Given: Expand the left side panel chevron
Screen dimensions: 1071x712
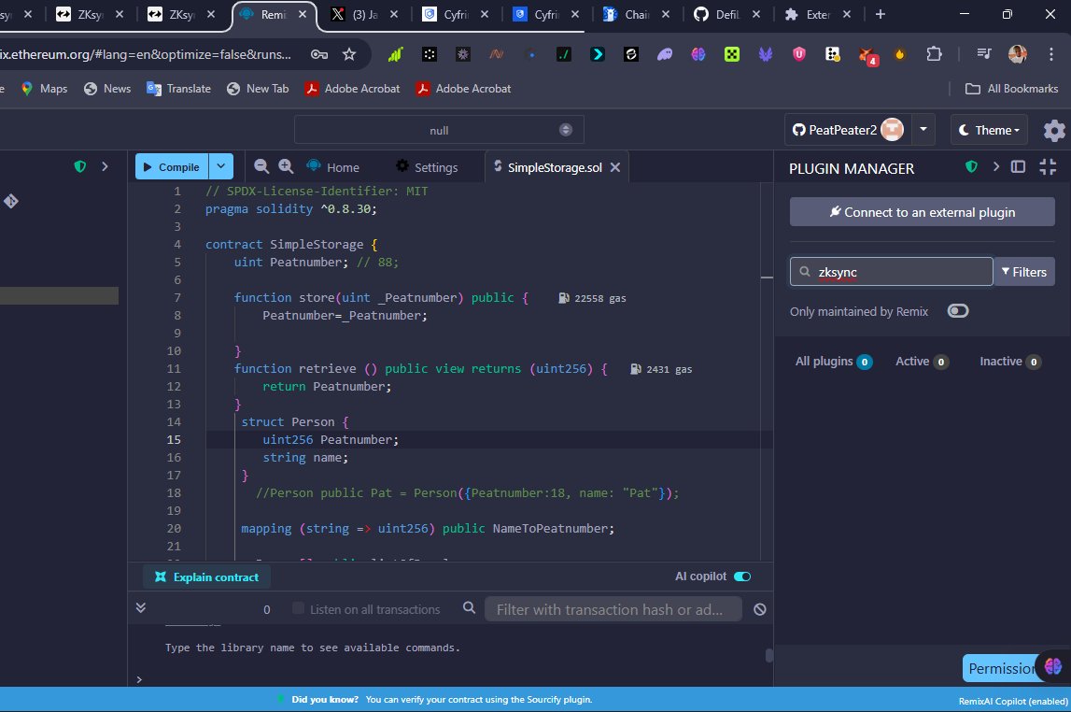Looking at the screenshot, I should point(105,166).
